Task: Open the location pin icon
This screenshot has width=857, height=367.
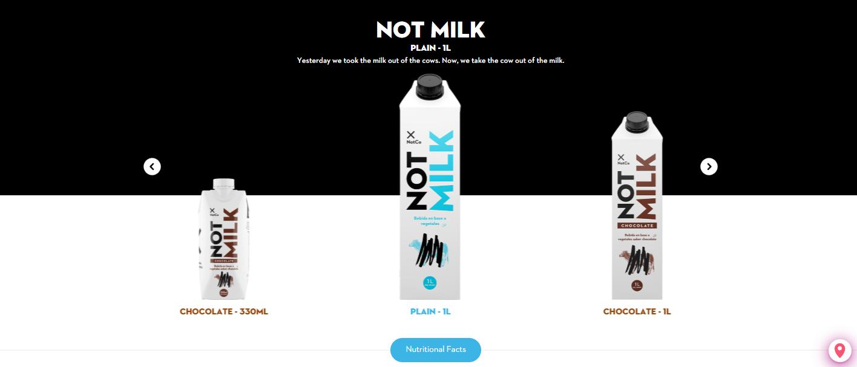Action: click(x=839, y=351)
